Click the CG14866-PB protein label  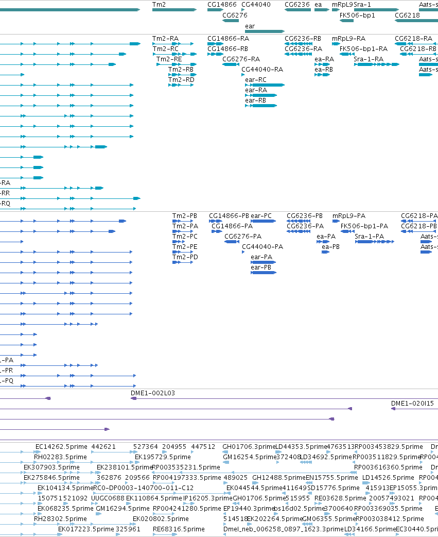[x=229, y=216]
